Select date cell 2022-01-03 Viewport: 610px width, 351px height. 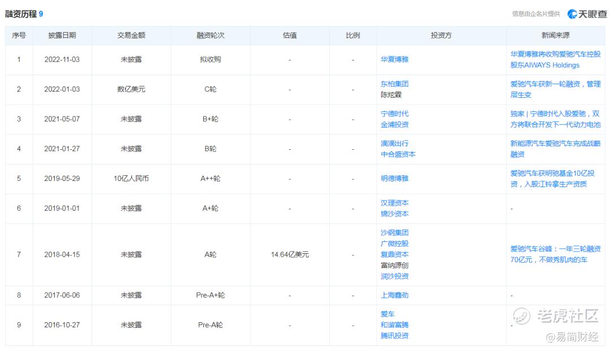tap(62, 89)
